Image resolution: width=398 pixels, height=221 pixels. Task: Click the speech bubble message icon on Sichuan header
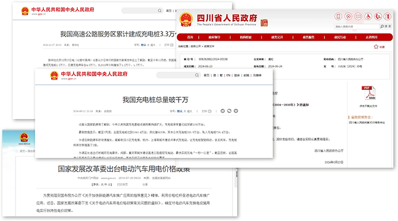(358, 17)
